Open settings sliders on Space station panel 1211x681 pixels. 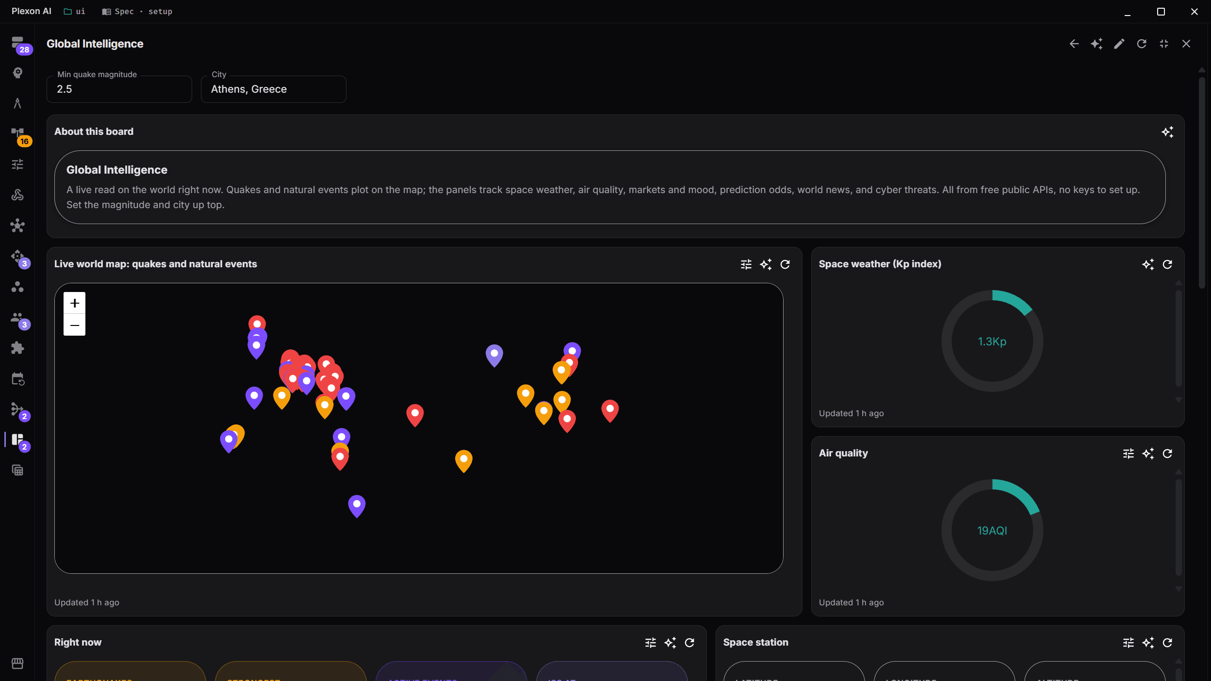[1129, 643]
